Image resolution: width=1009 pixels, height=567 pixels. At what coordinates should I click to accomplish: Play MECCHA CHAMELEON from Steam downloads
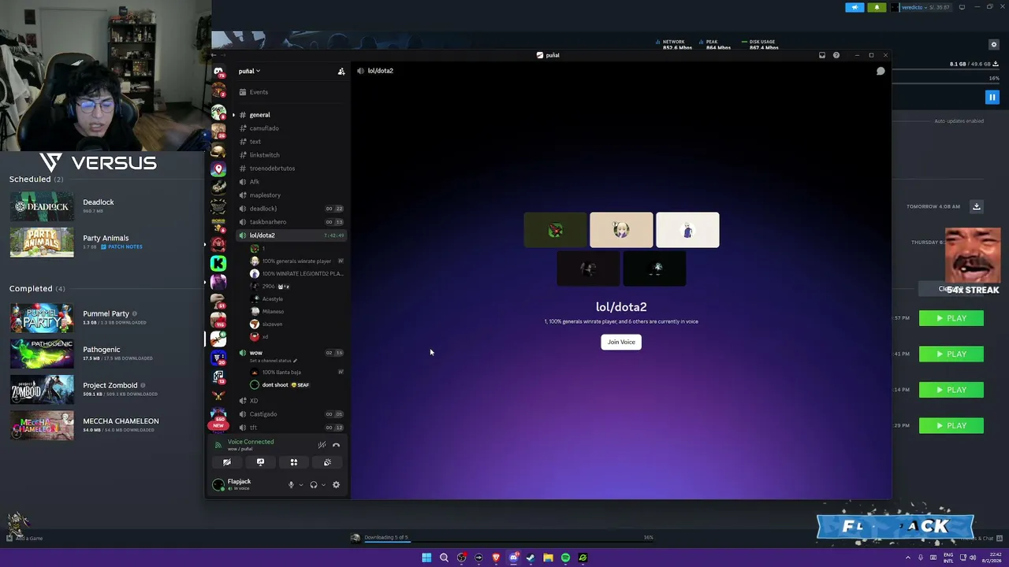point(951,425)
